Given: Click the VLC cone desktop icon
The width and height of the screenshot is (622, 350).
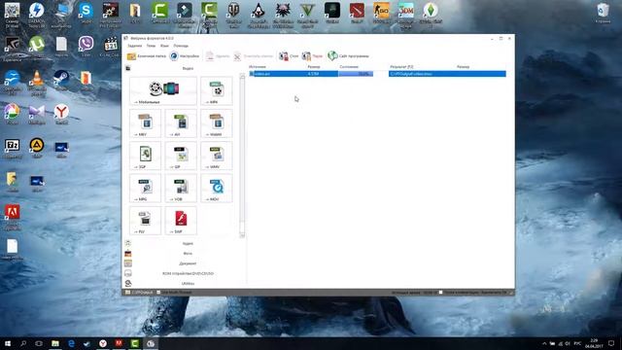Looking at the screenshot, I should point(37,82).
